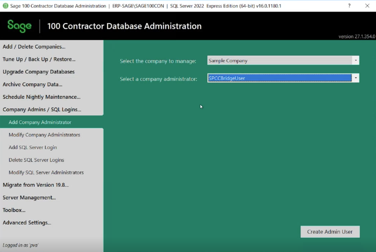
Task: Click 'Select the company to manage:' label
Action: click(158, 61)
